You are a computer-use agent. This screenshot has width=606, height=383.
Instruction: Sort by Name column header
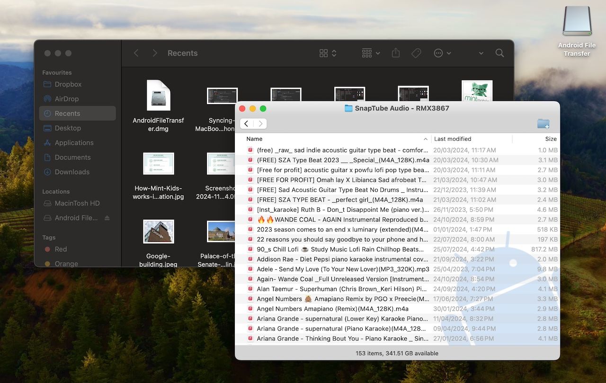click(x=254, y=139)
